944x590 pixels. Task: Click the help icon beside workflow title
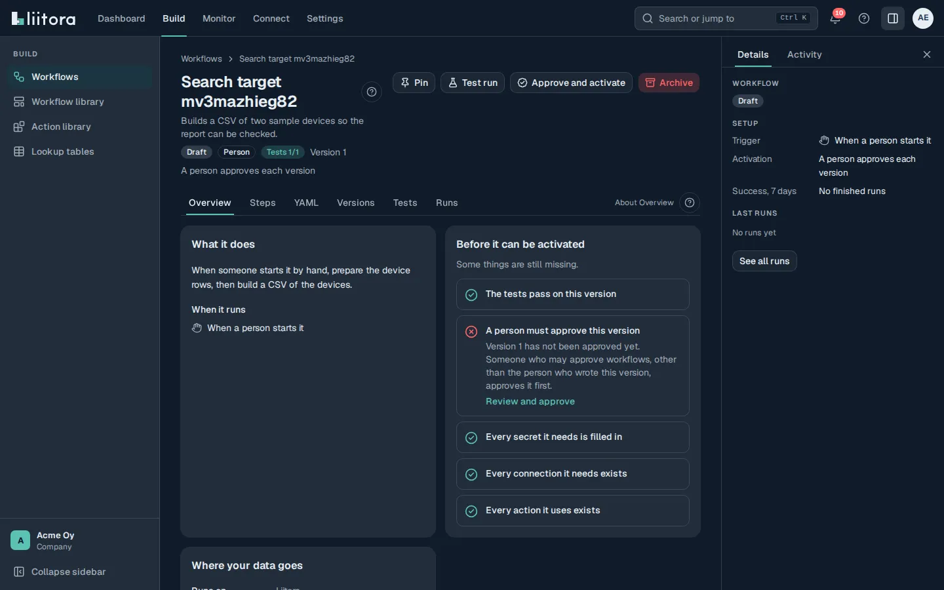click(x=372, y=92)
